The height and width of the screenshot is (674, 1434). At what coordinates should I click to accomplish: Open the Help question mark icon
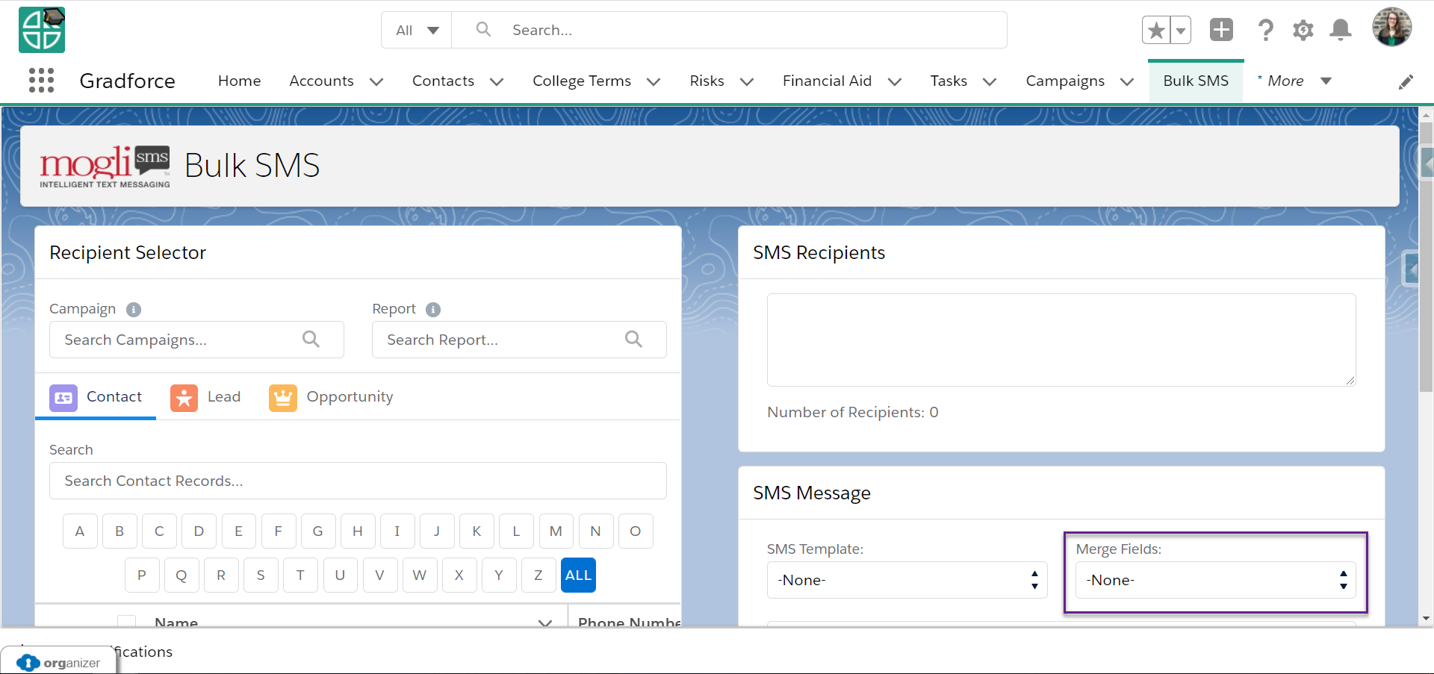tap(1265, 30)
